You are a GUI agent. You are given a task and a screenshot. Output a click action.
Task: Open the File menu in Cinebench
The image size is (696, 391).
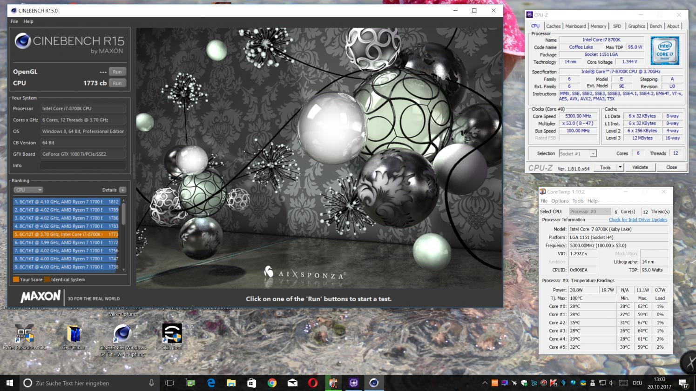coord(14,21)
